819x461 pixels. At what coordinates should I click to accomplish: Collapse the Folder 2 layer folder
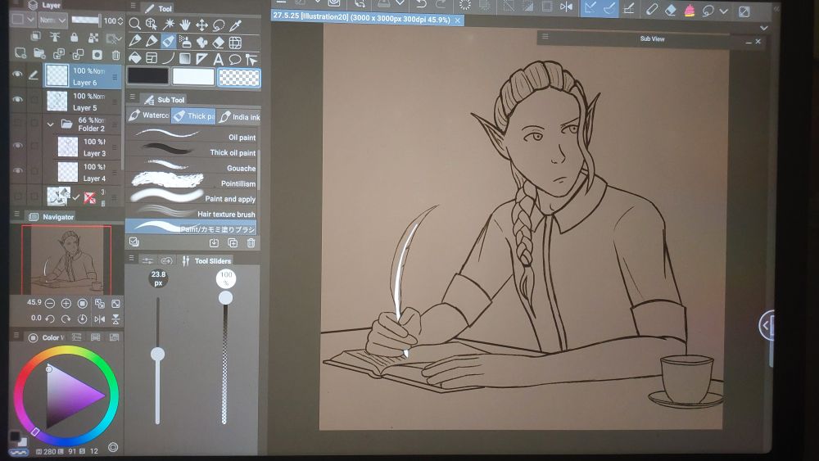(51, 124)
